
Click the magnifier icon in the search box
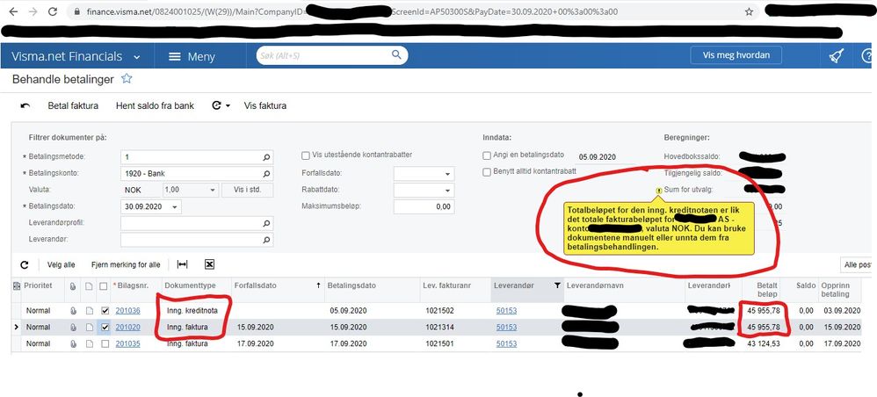pyautogui.click(x=396, y=54)
